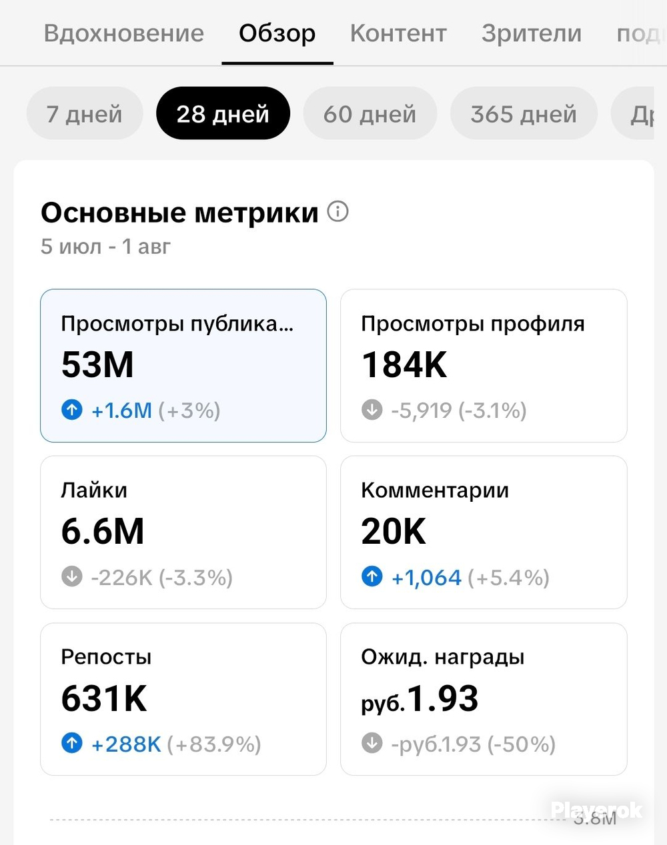Select the 28 дней period filter
The width and height of the screenshot is (667, 845).
click(x=223, y=113)
